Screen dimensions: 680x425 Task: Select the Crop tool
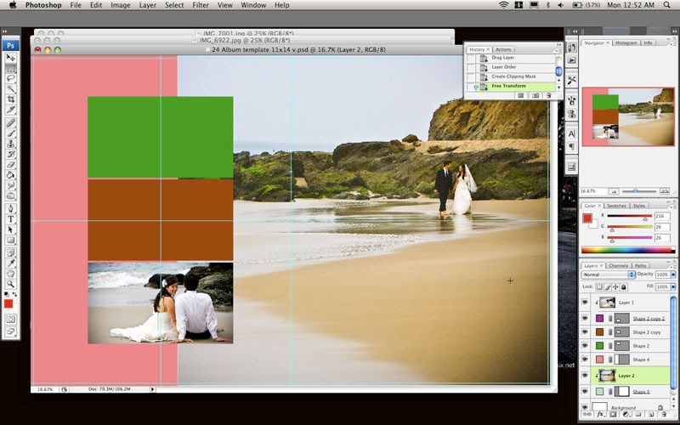(11, 99)
